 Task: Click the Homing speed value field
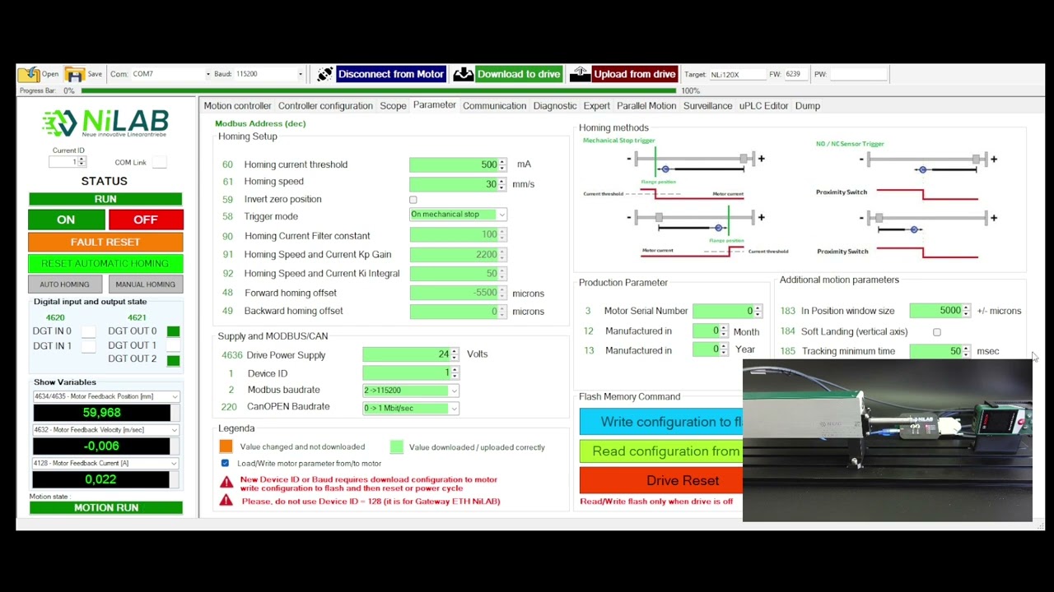pyautogui.click(x=458, y=184)
